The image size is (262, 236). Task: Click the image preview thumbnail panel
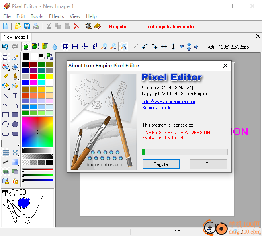[27, 208]
